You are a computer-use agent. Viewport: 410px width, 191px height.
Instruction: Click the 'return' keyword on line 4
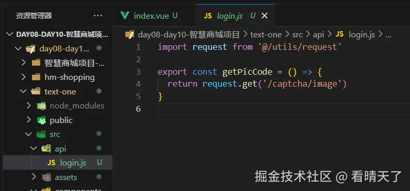click(x=182, y=84)
